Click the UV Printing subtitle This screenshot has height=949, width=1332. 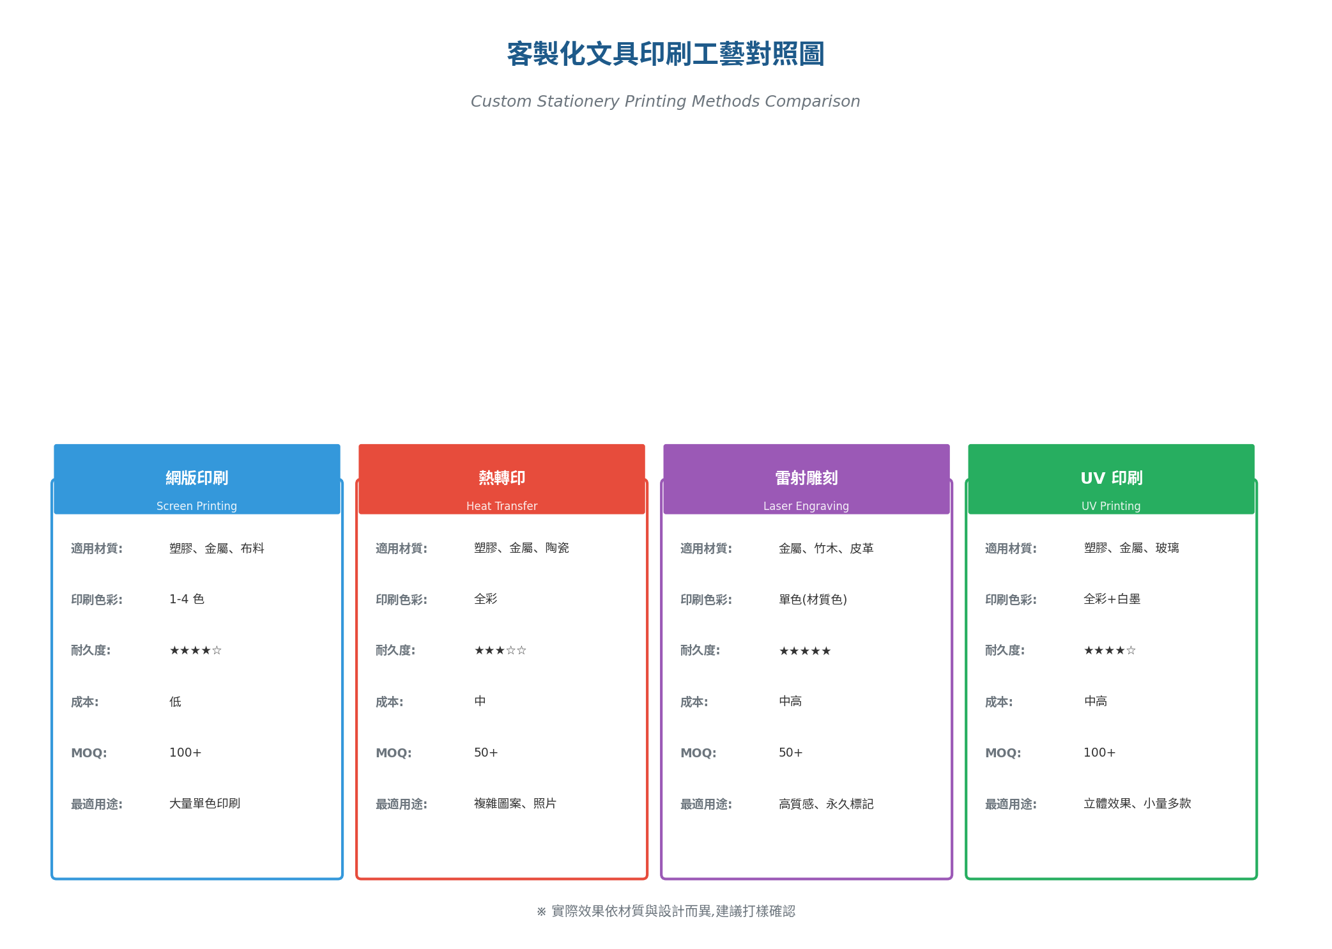point(1111,506)
